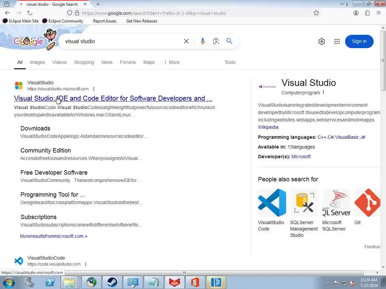Switch to the Videos results tab
The height and width of the screenshot is (289, 386).
pos(59,62)
